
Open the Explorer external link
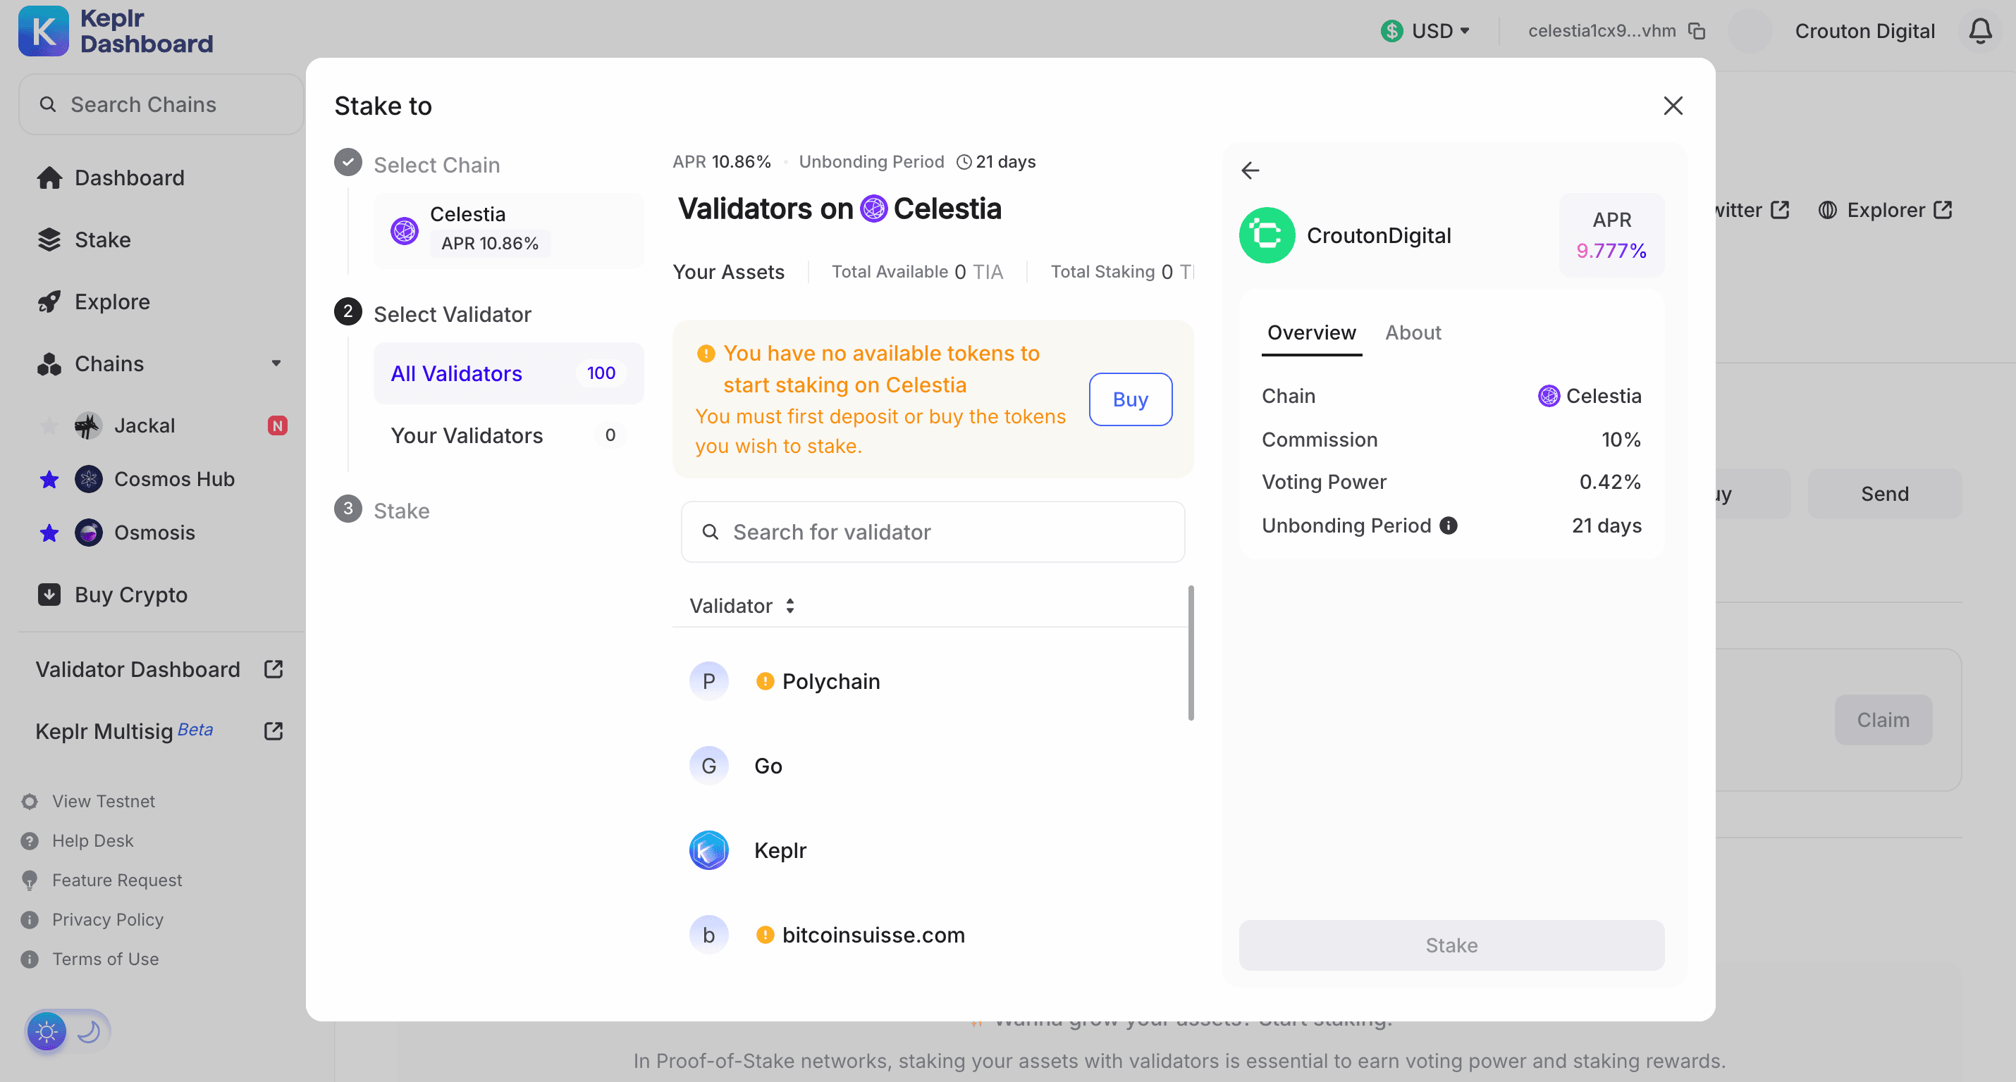tap(1884, 210)
